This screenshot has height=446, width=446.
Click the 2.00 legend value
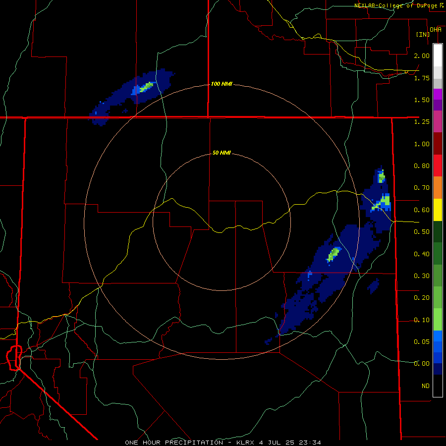pos(422,56)
